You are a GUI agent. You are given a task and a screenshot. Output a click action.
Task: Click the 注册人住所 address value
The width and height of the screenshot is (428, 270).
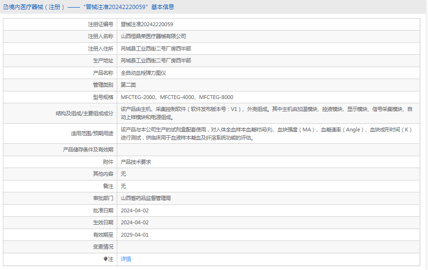click(x=156, y=49)
